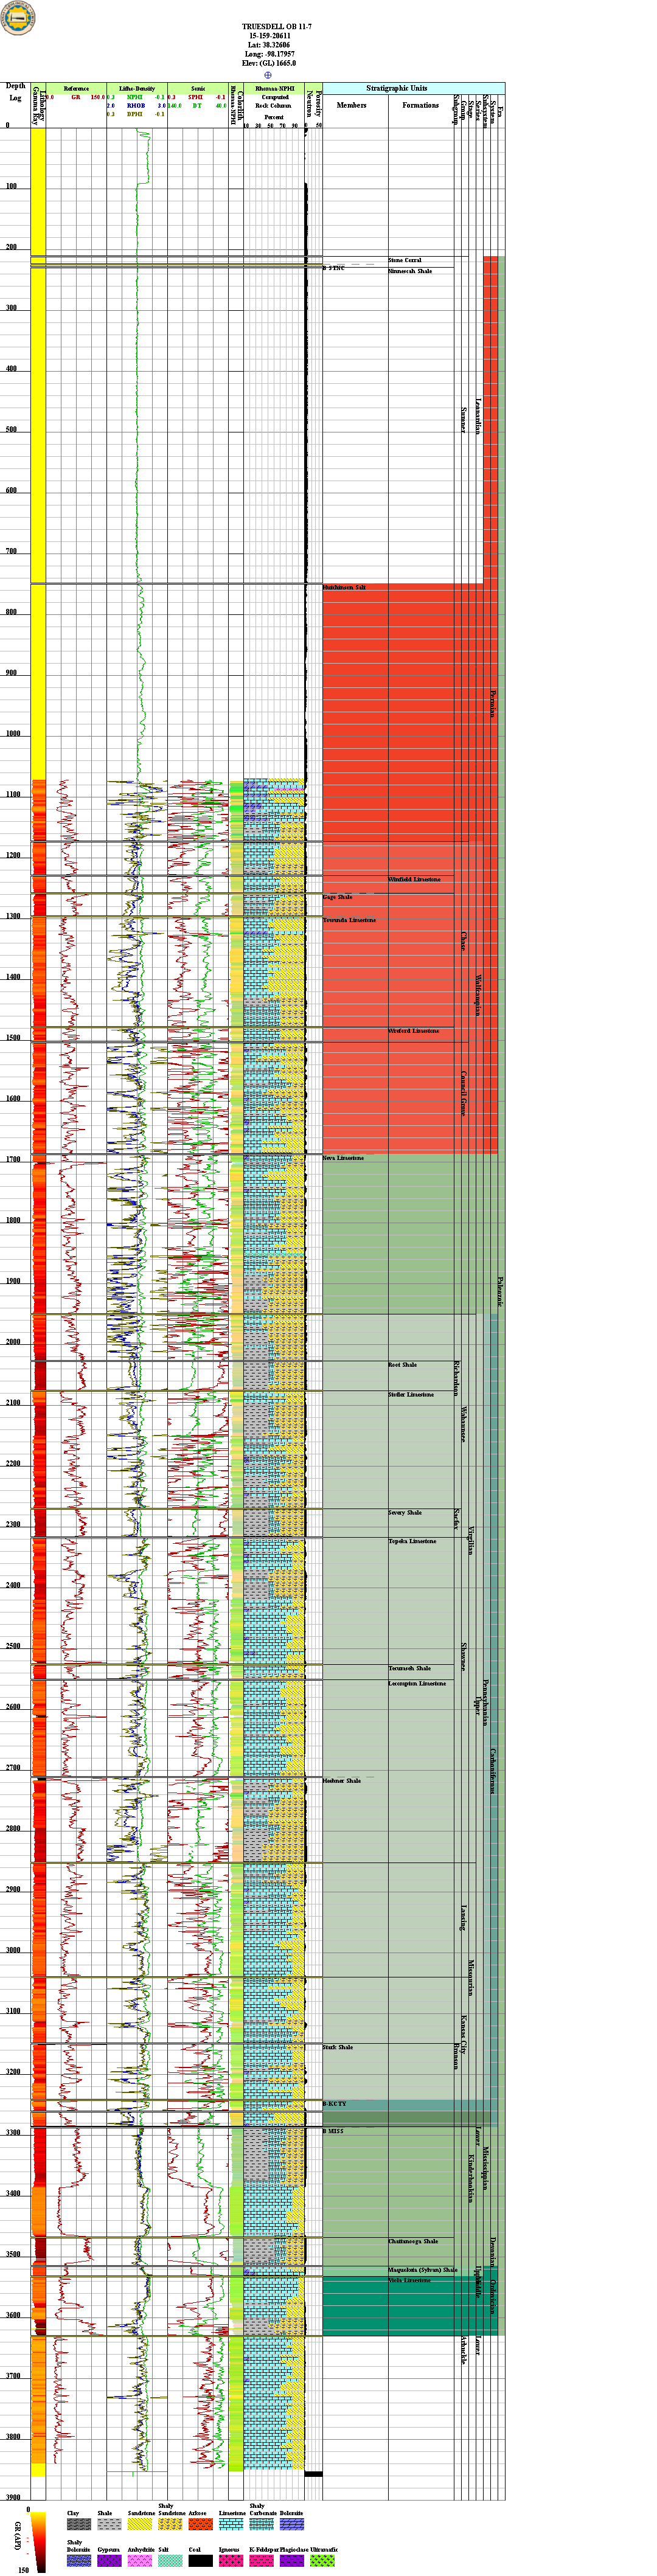Click the Hutchinson Salt member label
Image resolution: width=657 pixels, height=2576 pixels.
pos(344,587)
